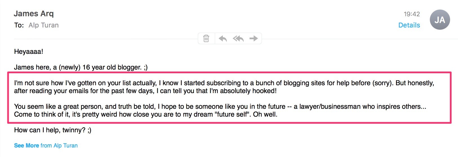The height and width of the screenshot is (157, 458).
Task: Click See More at the message bottom
Action: coord(26,146)
